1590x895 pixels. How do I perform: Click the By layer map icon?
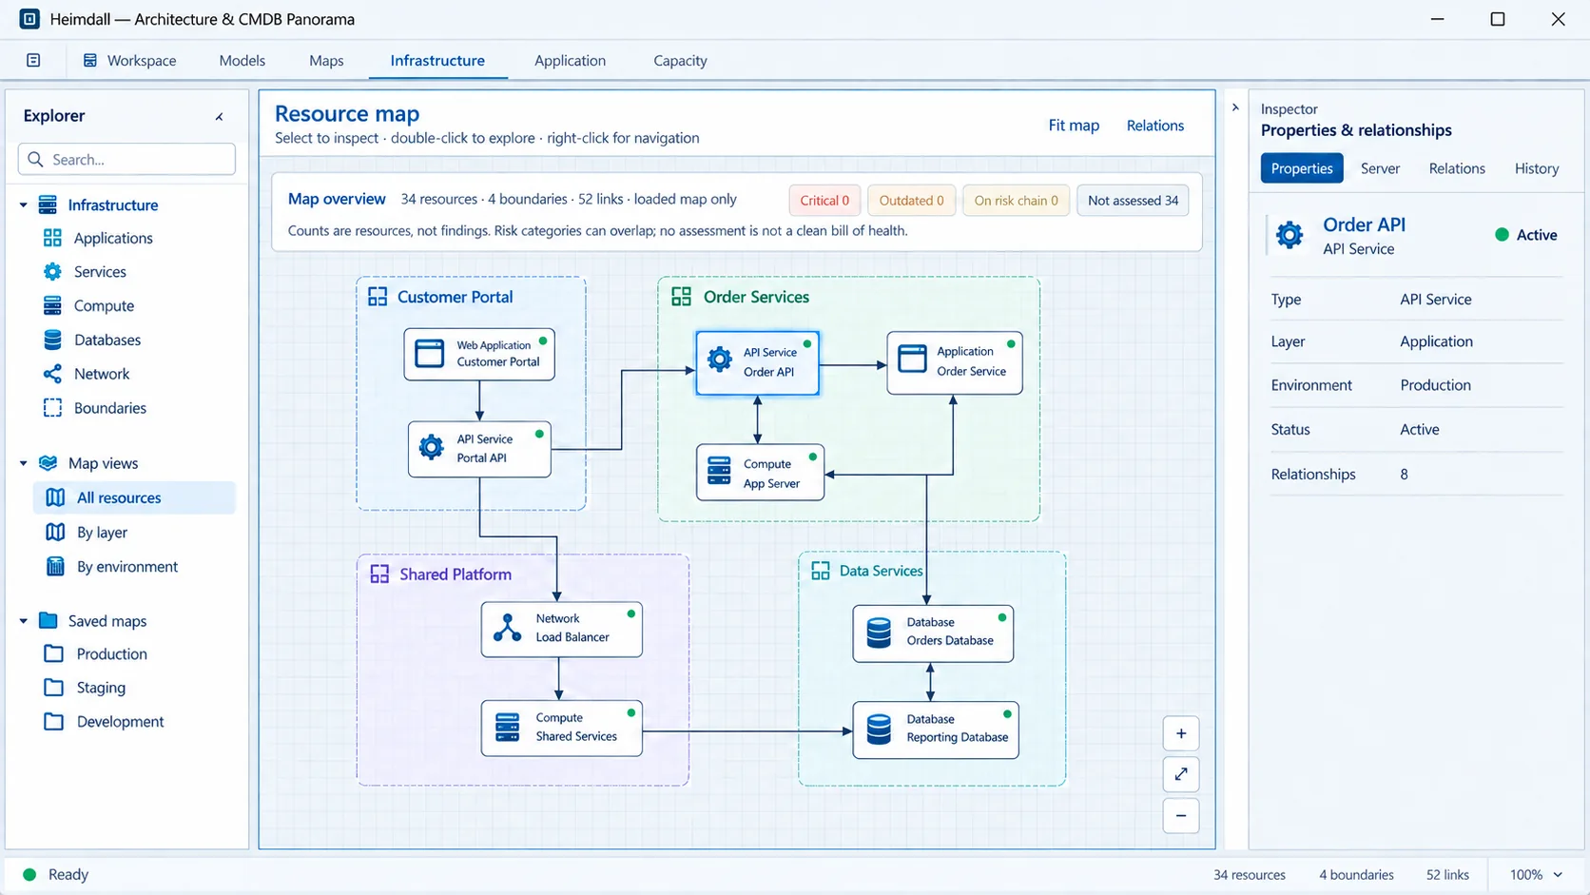coord(55,532)
